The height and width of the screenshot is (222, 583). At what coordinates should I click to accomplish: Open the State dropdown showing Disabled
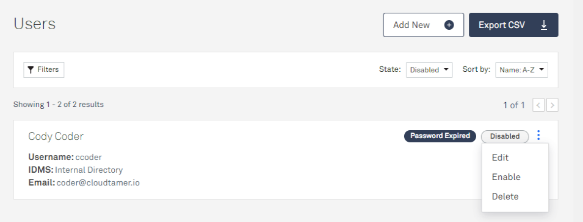tap(429, 70)
